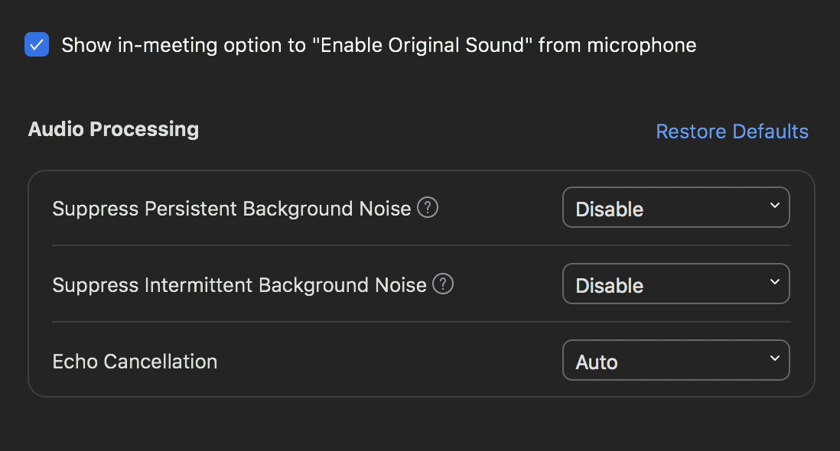Select the Suppress Intermittent Background Noise label
The image size is (840, 451).
tap(239, 285)
